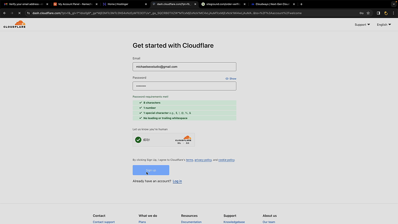The width and height of the screenshot is (398, 224).
Task: Click 'No leading or trailing whitespace' row
Action: (x=184, y=118)
